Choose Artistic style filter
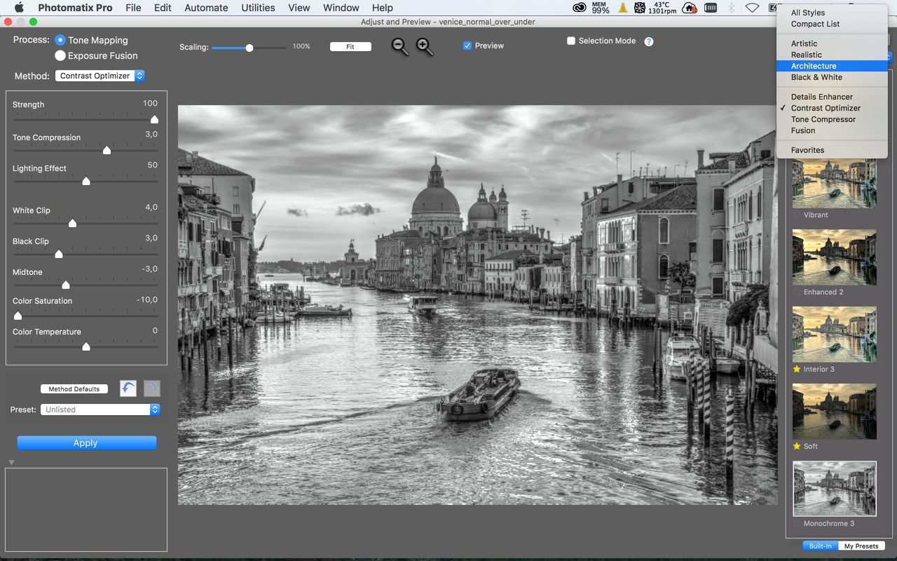The height and width of the screenshot is (561, 897). (832, 43)
